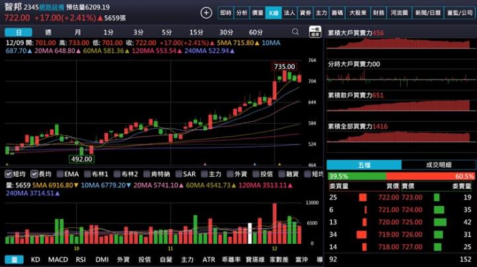Select the 60分 chart interval
The width and height of the screenshot is (477, 267).
[256, 32]
